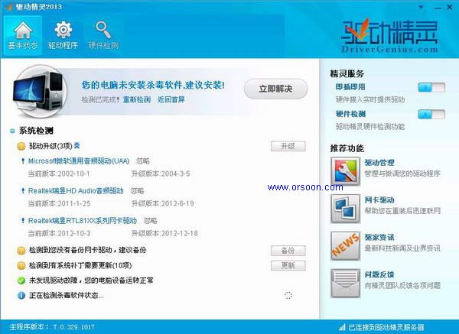Click the 驱动精灵2013 title bar app icon
This screenshot has height=334, width=459.
(x=8, y=7)
